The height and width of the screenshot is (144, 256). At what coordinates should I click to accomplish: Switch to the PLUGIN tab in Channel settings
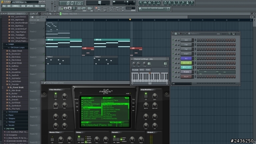click(x=135, y=70)
